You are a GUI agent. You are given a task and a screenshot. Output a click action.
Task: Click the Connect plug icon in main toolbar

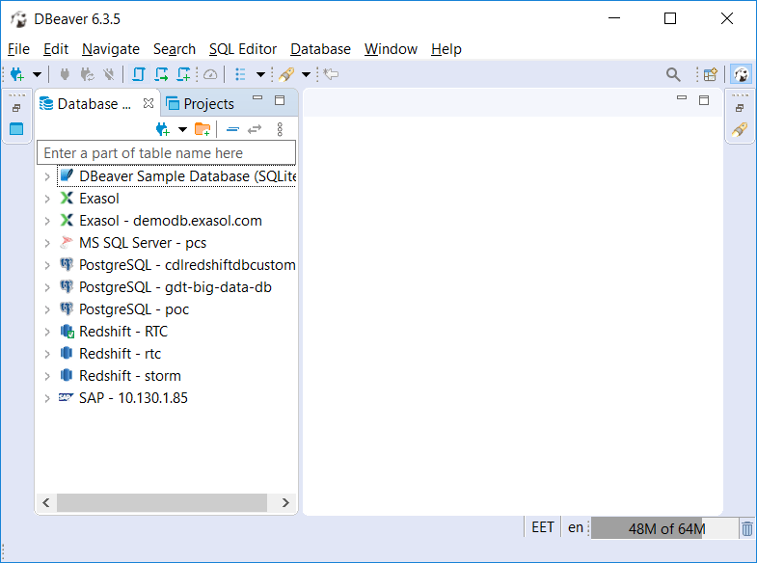point(65,74)
